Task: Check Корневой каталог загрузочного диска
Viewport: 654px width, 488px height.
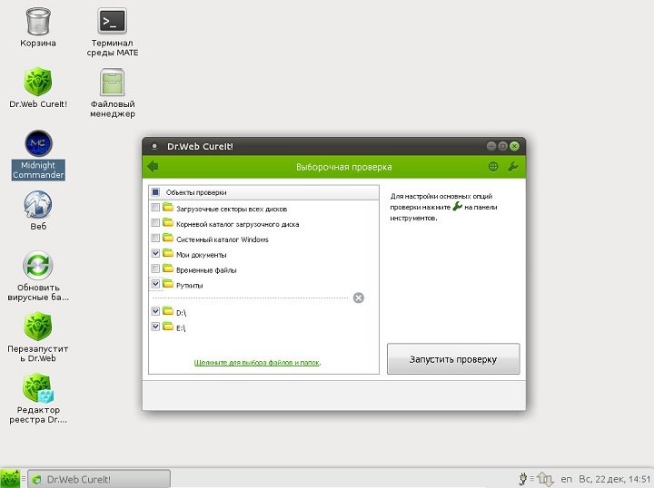Action: coord(155,223)
